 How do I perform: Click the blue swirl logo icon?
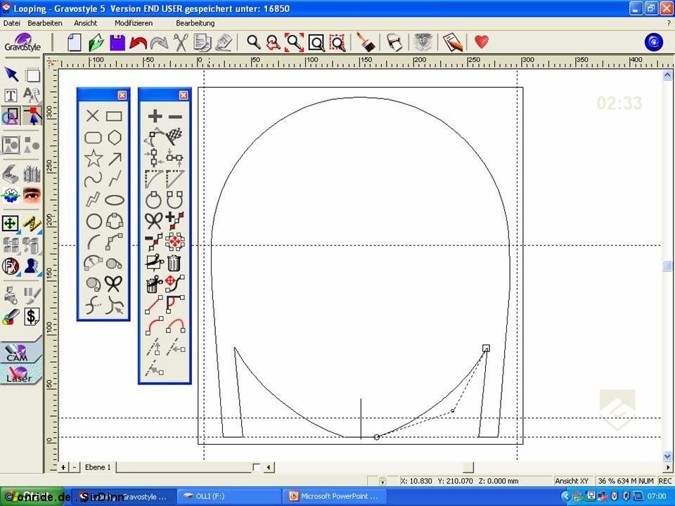click(653, 41)
